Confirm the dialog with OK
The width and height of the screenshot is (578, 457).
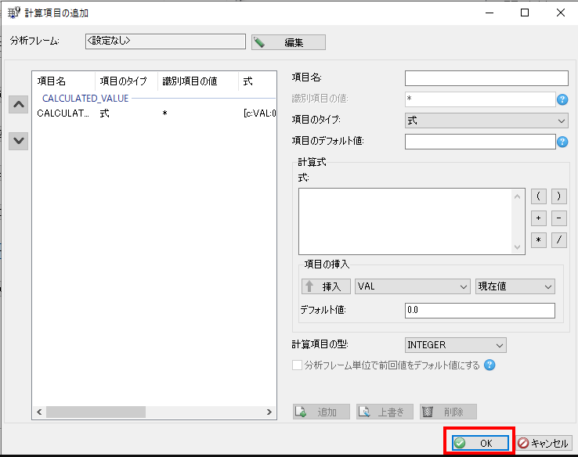point(480,443)
